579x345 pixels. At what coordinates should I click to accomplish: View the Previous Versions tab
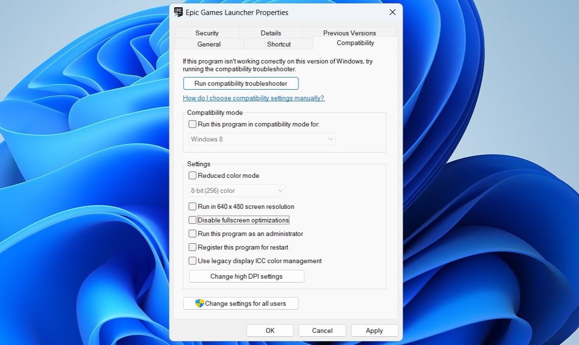pyautogui.click(x=350, y=32)
